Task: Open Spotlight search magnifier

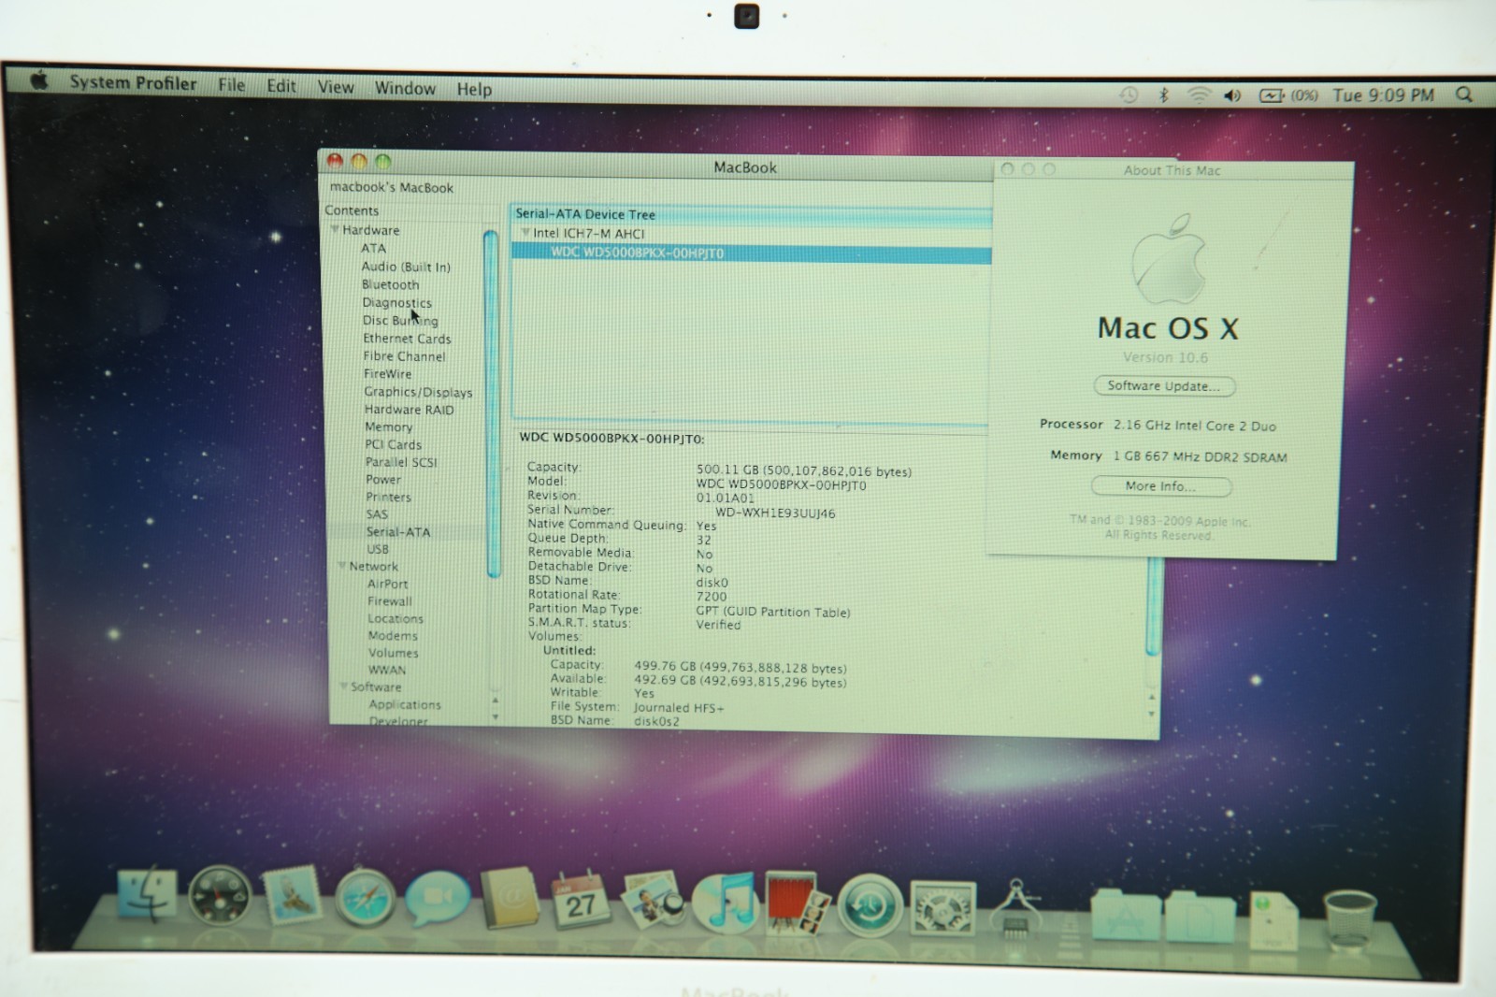Action: coord(1464,94)
